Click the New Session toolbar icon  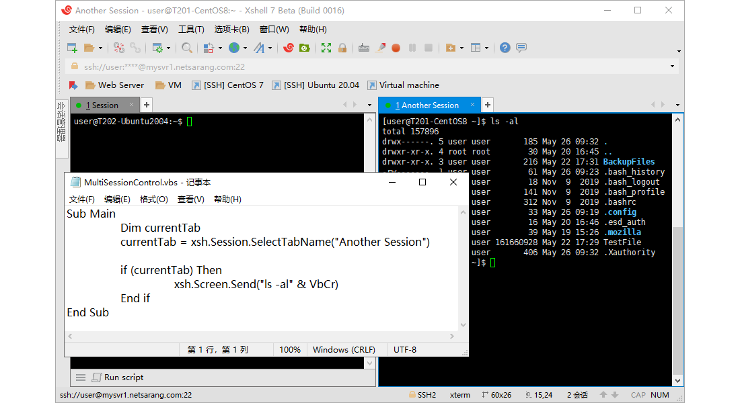(x=72, y=48)
